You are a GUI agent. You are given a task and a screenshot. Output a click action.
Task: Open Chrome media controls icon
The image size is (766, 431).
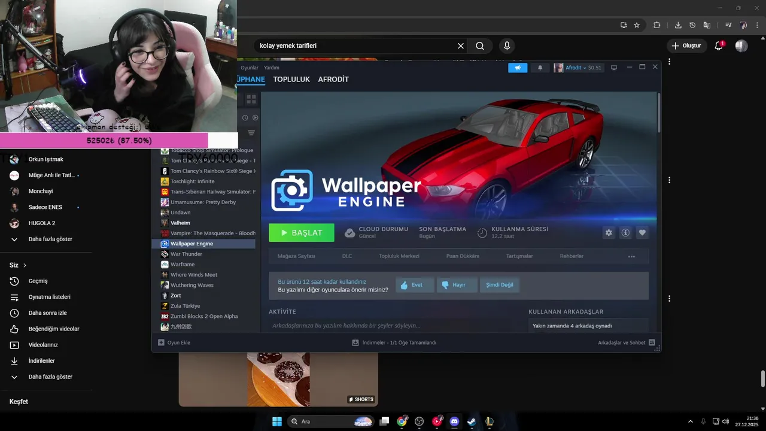pos(728,25)
